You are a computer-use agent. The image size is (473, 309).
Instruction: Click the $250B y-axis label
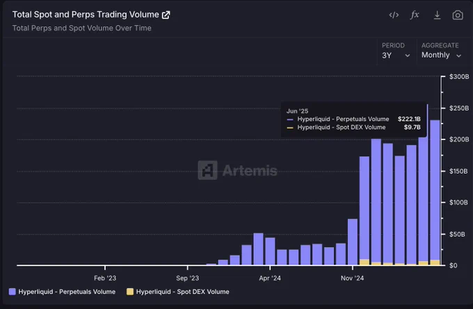pos(459,108)
